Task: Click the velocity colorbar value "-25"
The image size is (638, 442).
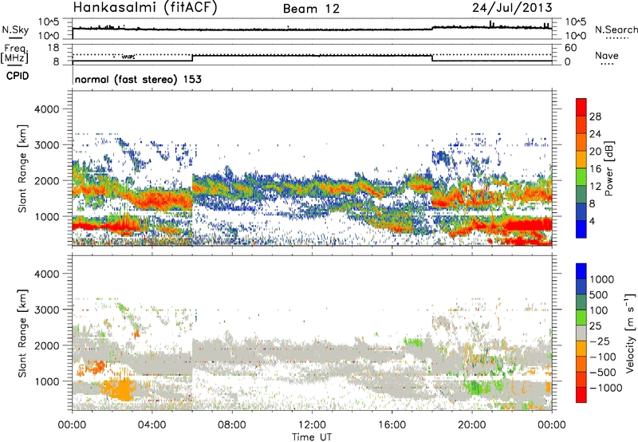Action: (x=600, y=341)
